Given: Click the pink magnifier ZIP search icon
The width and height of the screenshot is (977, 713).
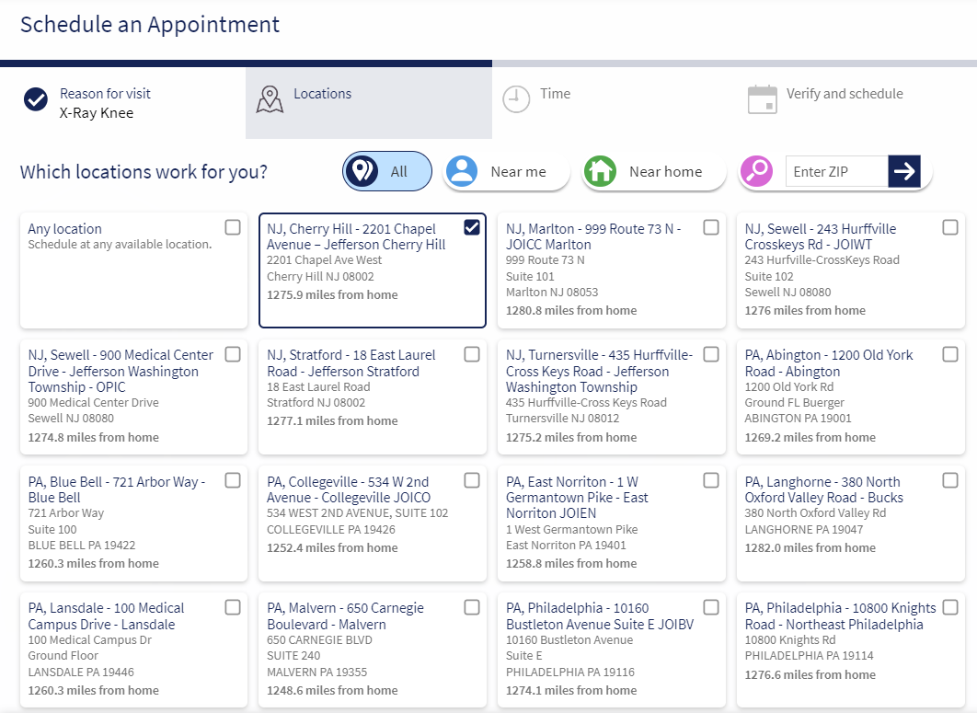Looking at the screenshot, I should point(757,171).
